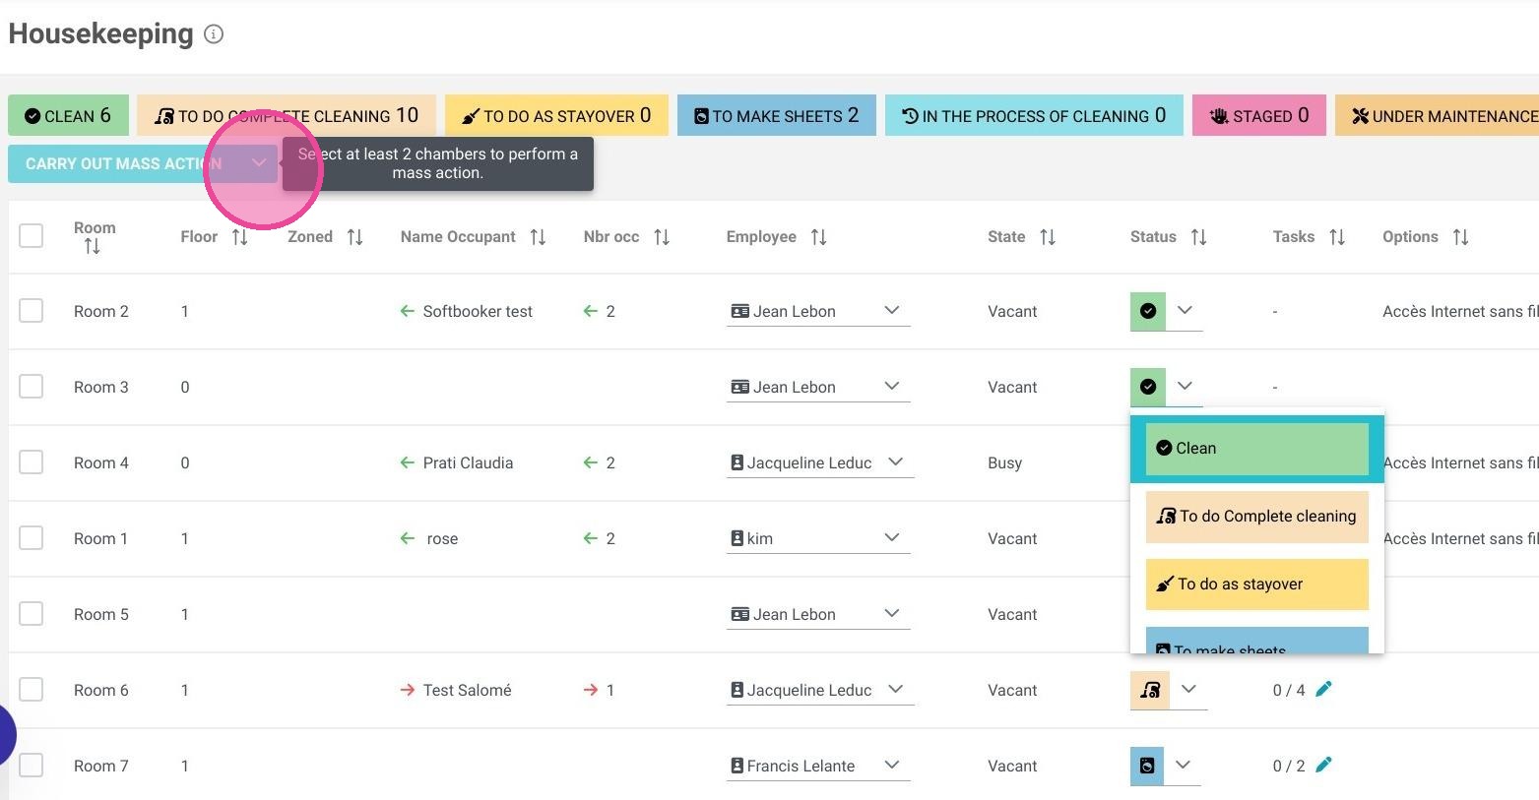The width and height of the screenshot is (1539, 800).
Task: Click Test Salomé occupant name
Action: tap(467, 690)
